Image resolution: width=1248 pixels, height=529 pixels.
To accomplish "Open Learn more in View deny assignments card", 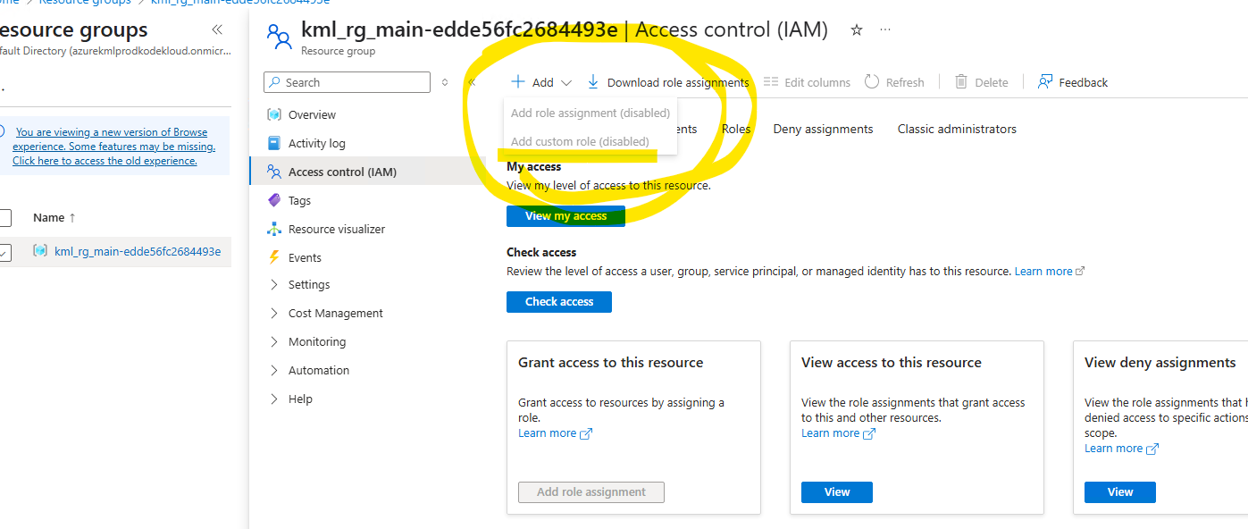I will click(1121, 449).
